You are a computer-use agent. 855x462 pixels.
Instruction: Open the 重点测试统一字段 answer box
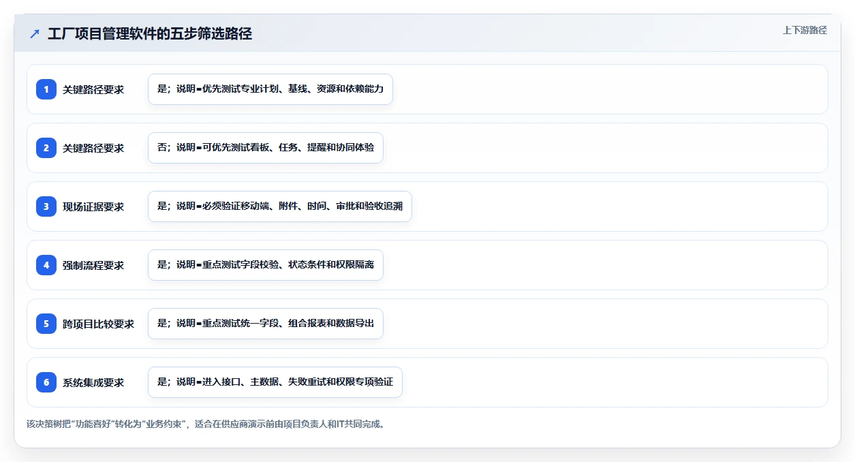[266, 324]
